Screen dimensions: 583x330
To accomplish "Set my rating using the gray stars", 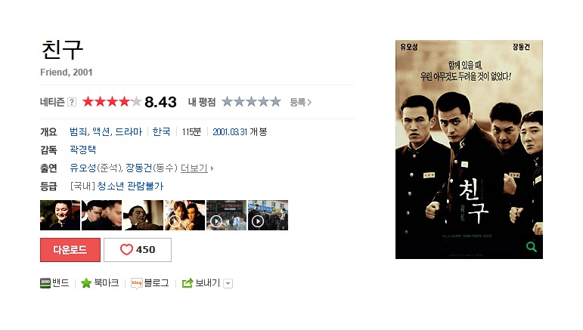I will tap(251, 102).
